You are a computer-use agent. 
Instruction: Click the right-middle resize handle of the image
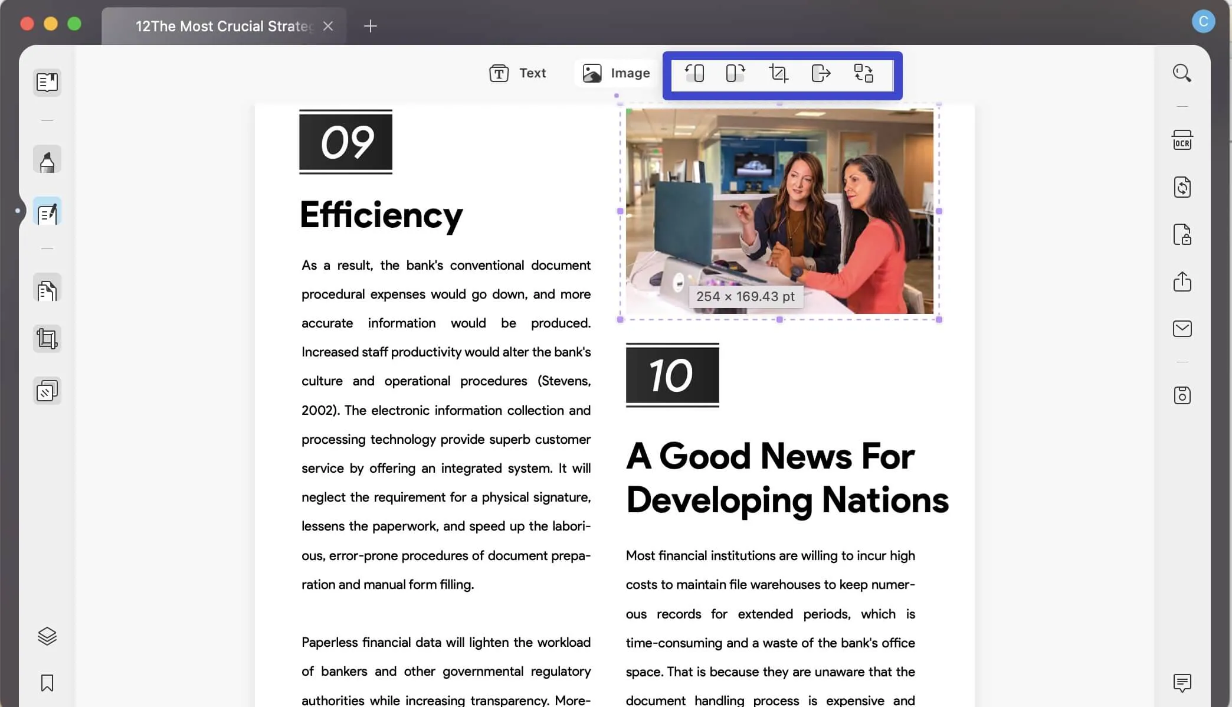coord(939,211)
